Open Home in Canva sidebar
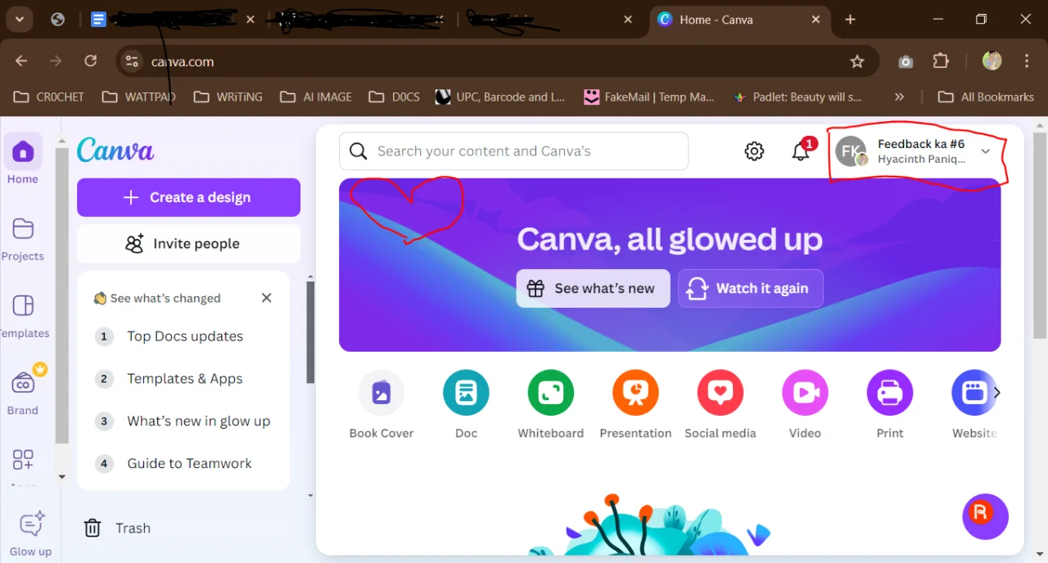Viewport: 1048px width, 563px height. tap(23, 160)
